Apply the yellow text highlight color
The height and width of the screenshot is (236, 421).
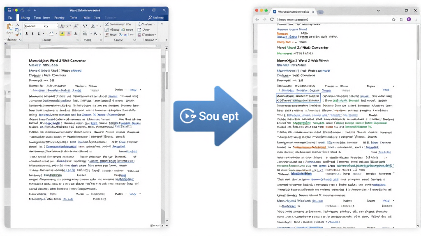(62, 34)
